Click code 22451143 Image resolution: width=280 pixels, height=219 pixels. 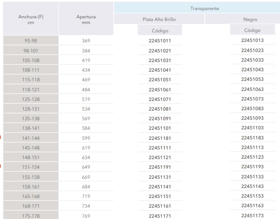click(252, 186)
